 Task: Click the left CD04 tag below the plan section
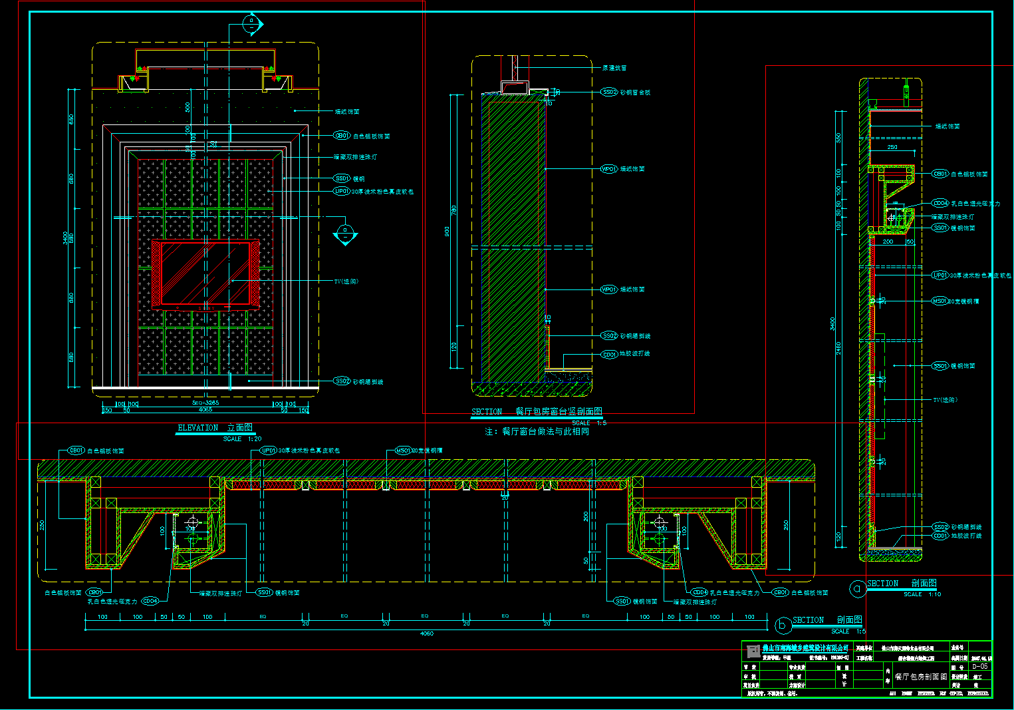pos(150,601)
